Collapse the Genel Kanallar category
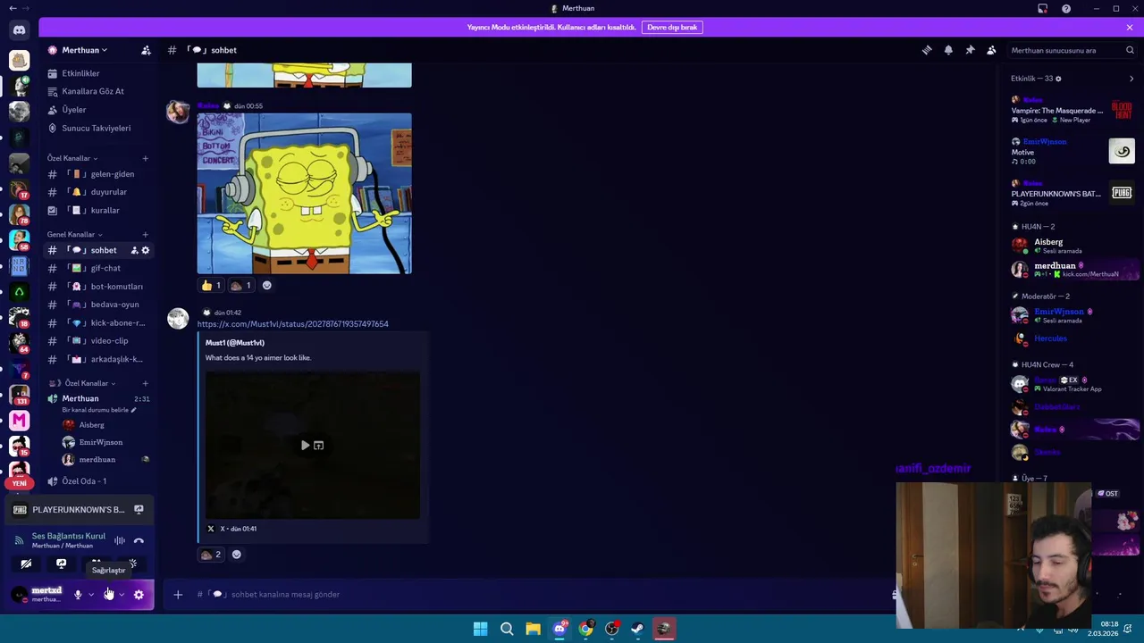1144x643 pixels. 74,234
